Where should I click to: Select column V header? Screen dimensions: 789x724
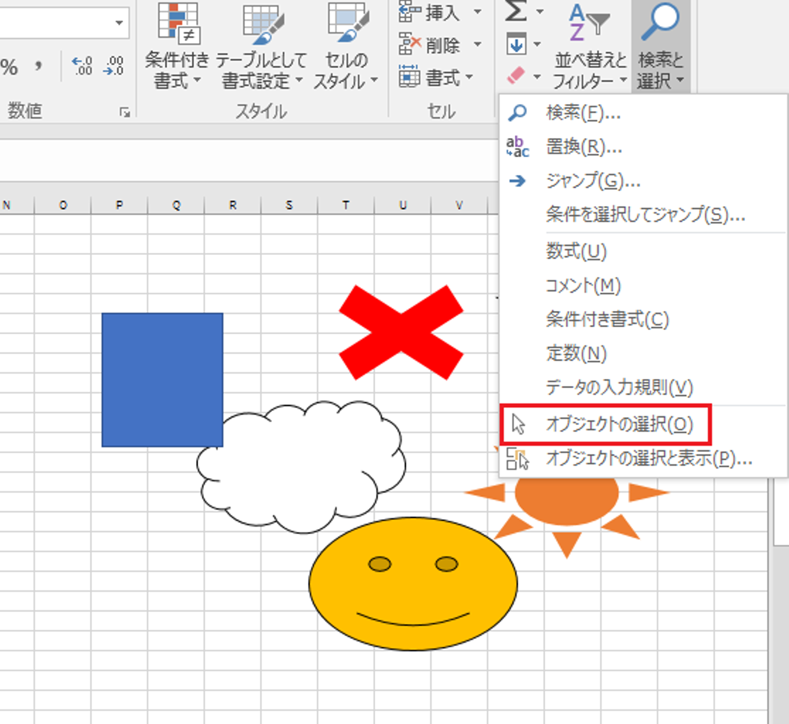pos(459,205)
